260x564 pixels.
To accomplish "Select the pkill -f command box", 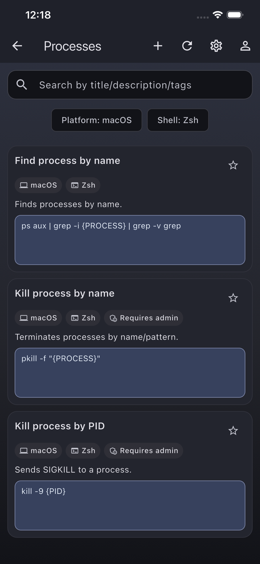I will tap(130, 373).
